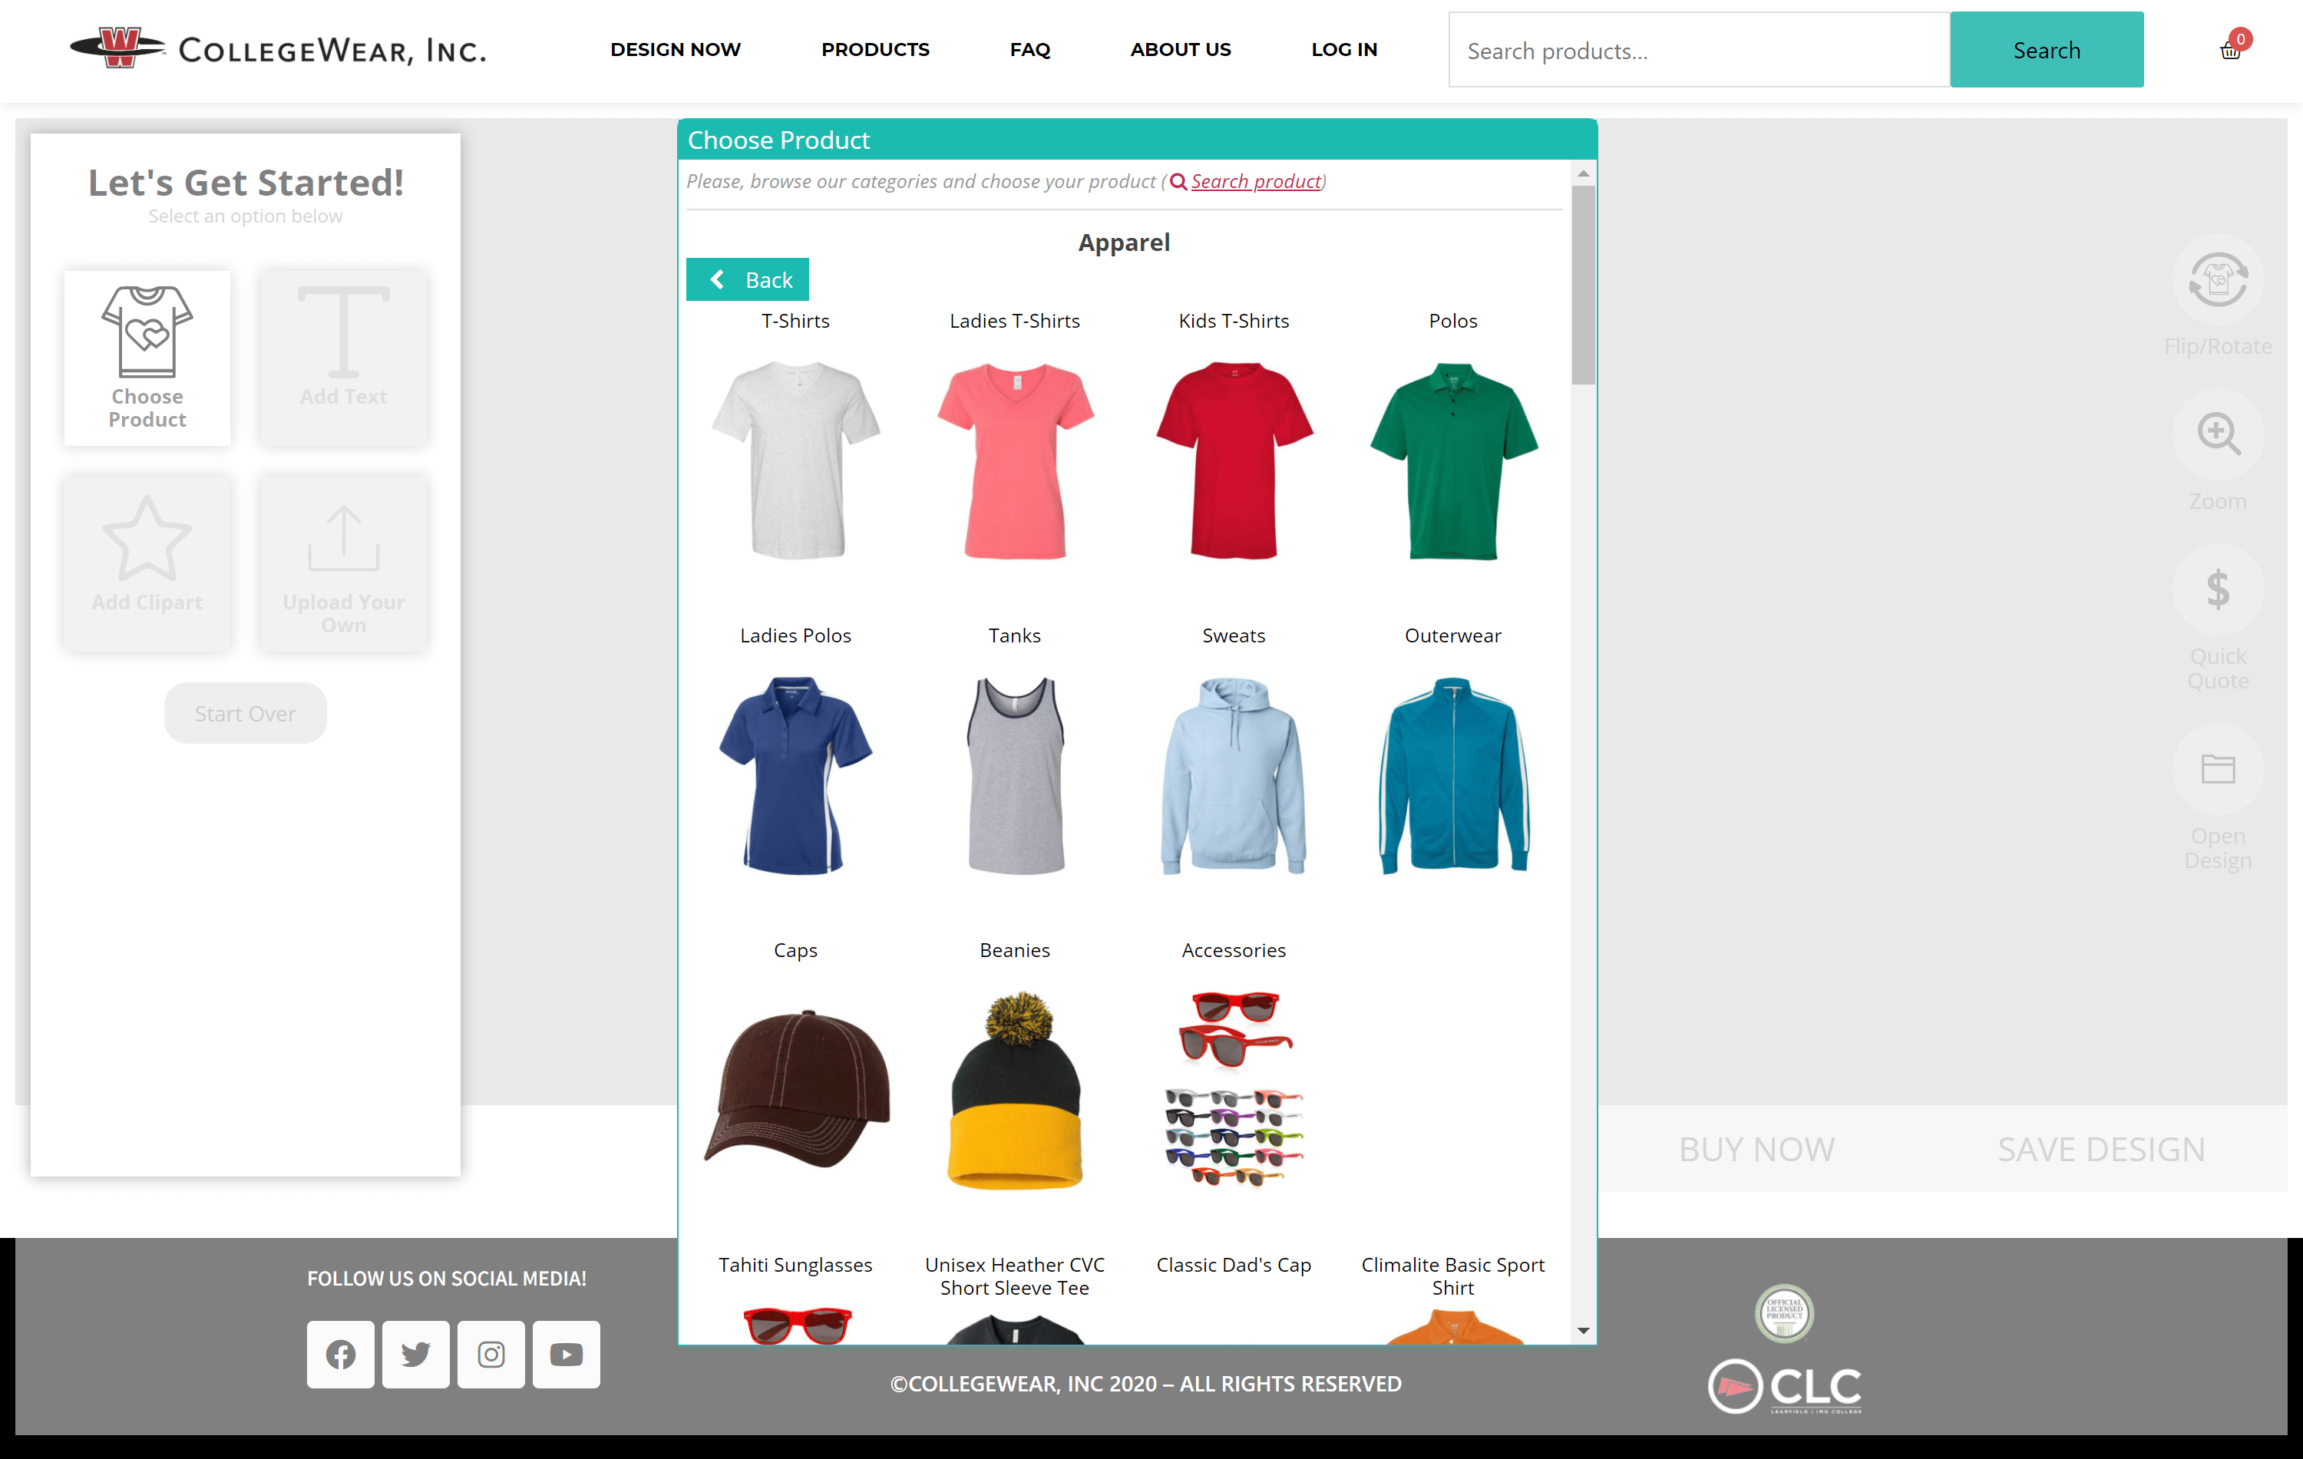
Task: Click the Zoom magnifier icon
Action: (x=2217, y=434)
